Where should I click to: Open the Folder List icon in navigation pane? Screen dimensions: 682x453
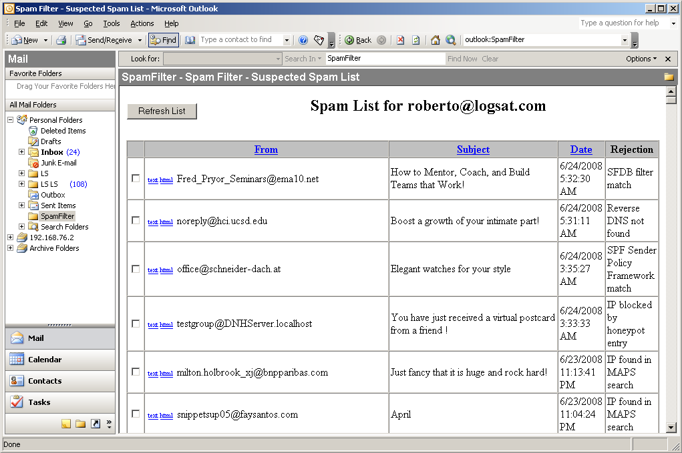(x=80, y=424)
